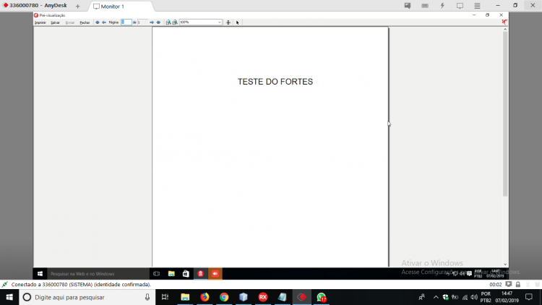Viewport: 542px width, 305px height.
Task: Open remote Windows Start button
Action: [x=40, y=273]
